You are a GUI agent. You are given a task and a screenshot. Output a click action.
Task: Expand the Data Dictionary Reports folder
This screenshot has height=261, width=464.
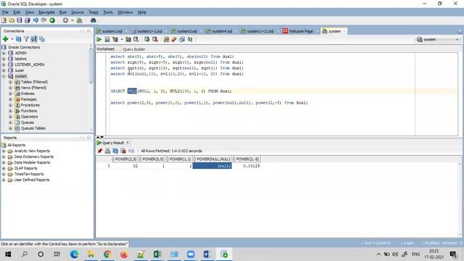tap(4, 157)
